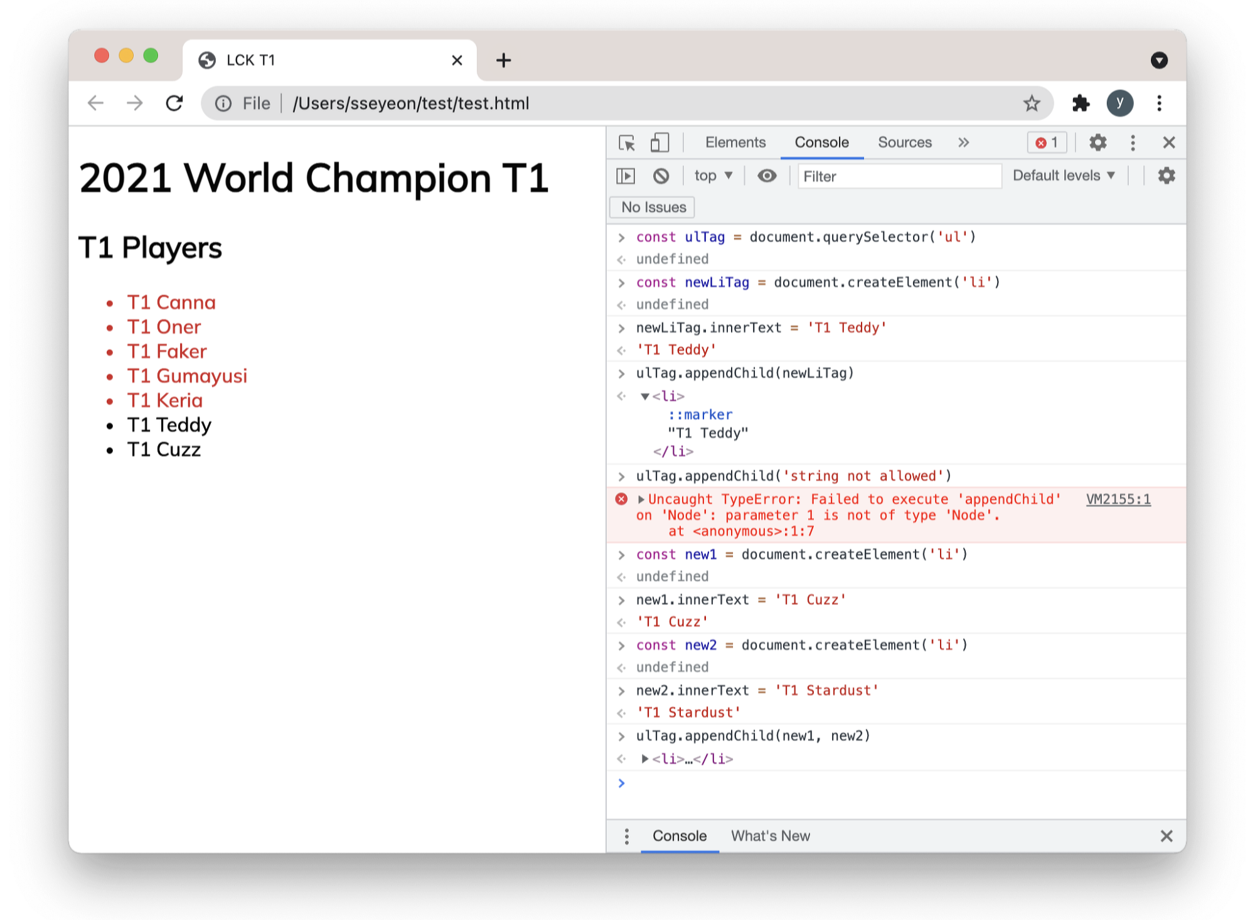Switch to the What's New drawer tab
Viewport: 1255px width, 920px height.
point(770,837)
